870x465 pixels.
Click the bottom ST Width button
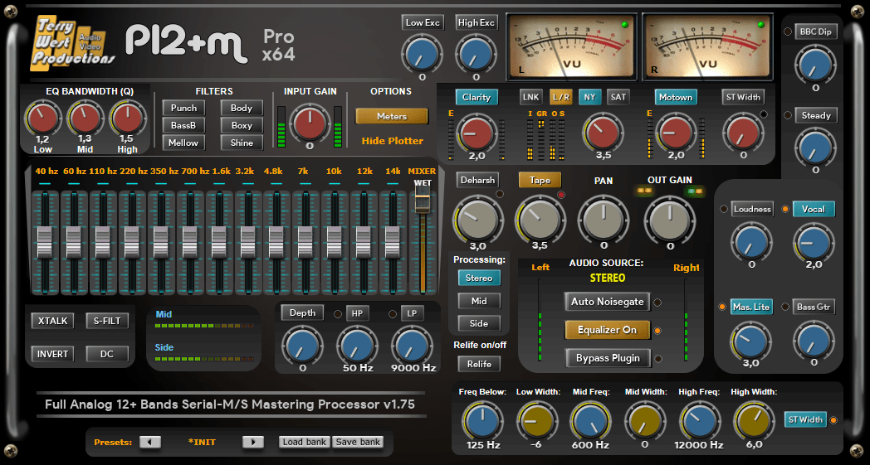click(805, 419)
